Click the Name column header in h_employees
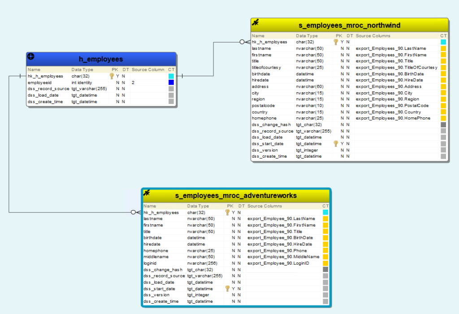The height and width of the screenshot is (314, 459). pos(34,69)
